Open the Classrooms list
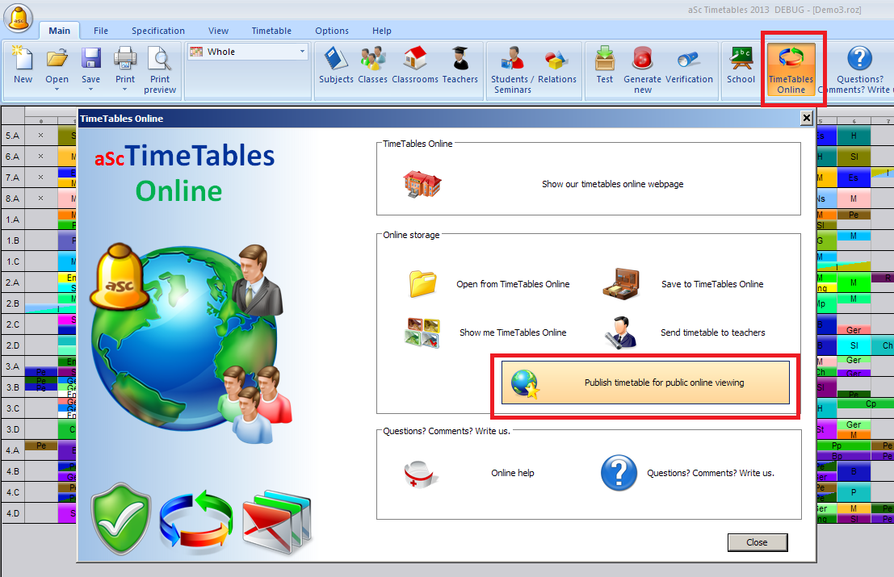The width and height of the screenshot is (894, 577). pos(415,65)
